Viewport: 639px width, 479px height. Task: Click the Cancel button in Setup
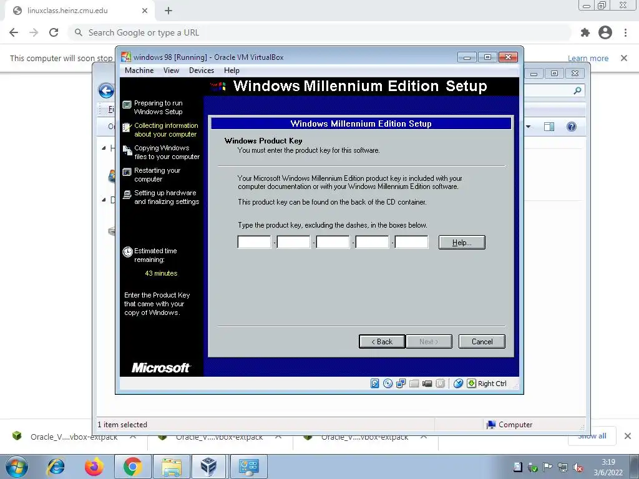tap(482, 342)
